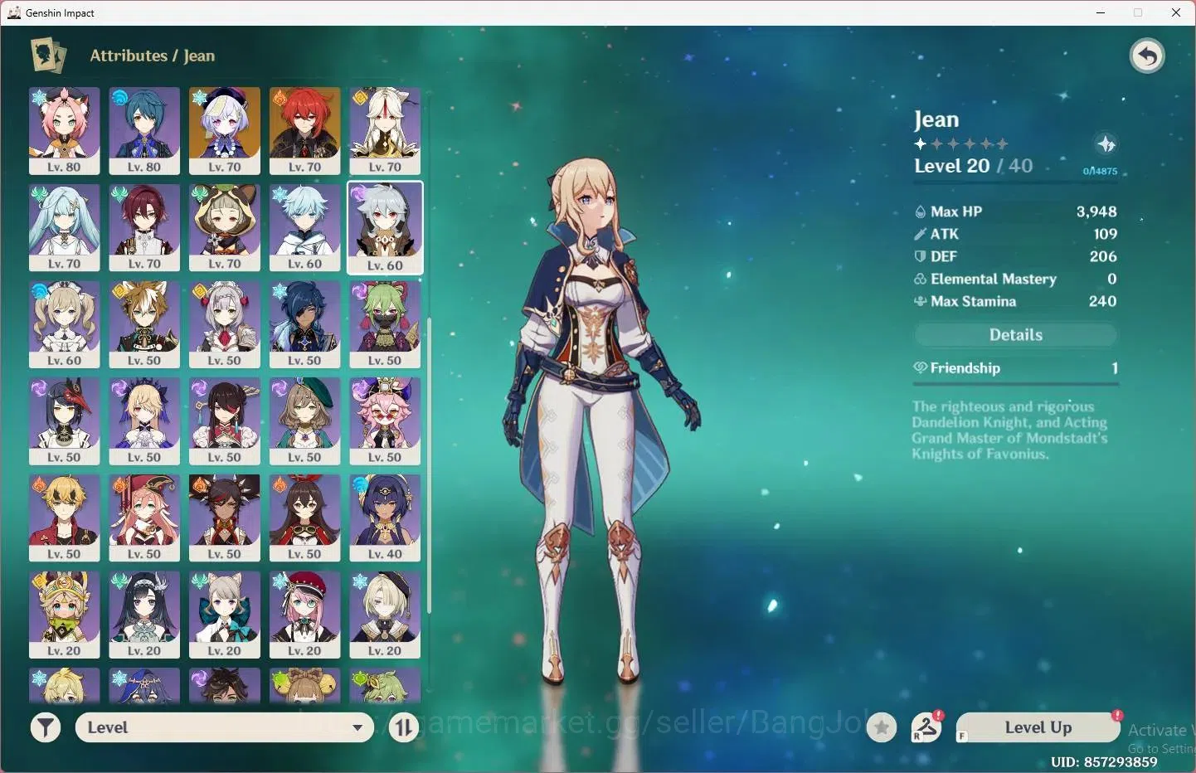Click the Attributes / Jean header text

click(x=152, y=56)
